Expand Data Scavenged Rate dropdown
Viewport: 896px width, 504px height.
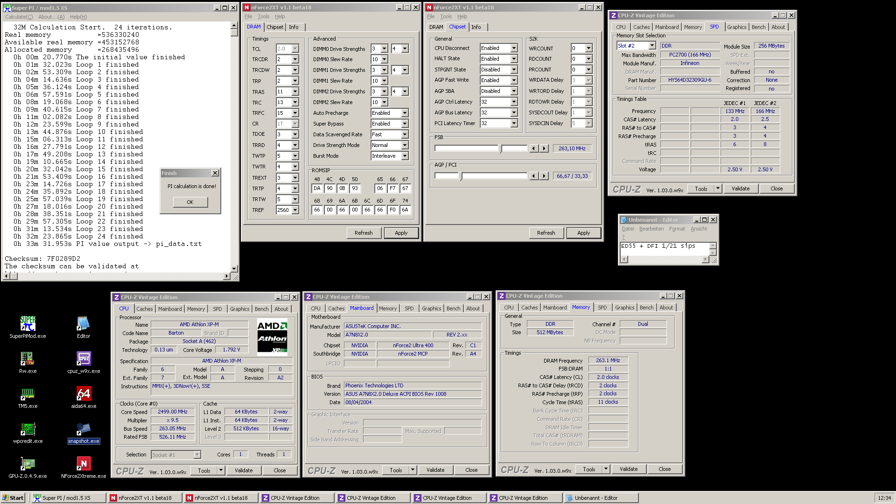405,134
